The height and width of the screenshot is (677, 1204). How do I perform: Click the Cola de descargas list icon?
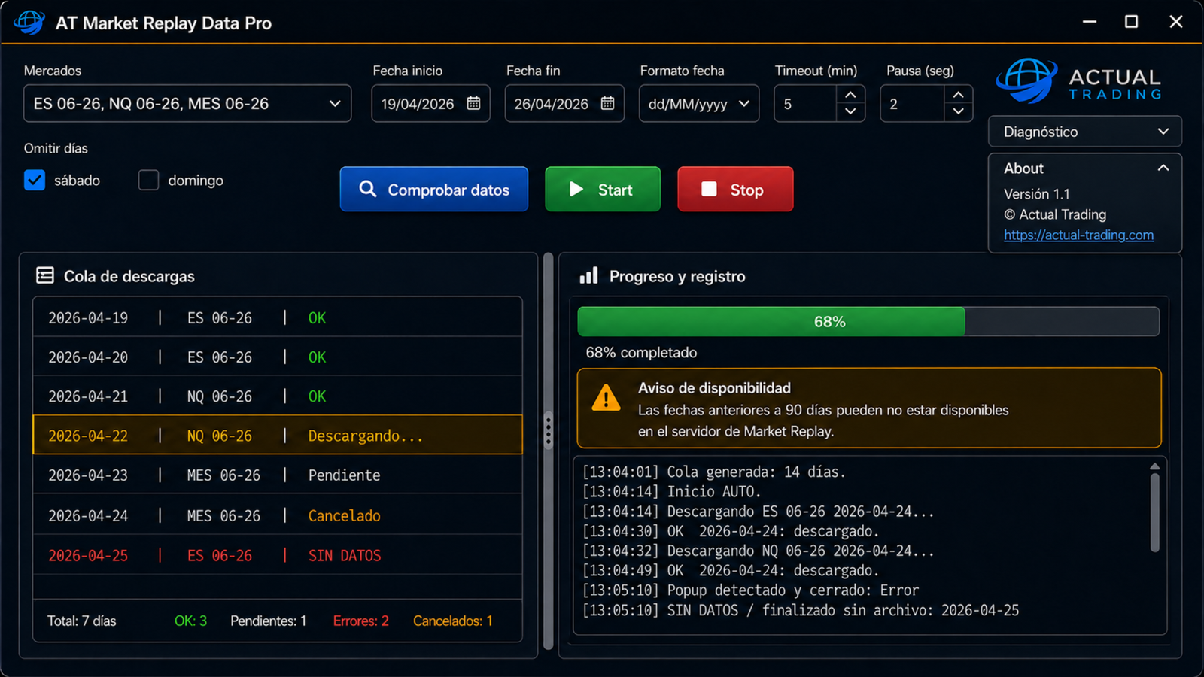click(x=45, y=275)
